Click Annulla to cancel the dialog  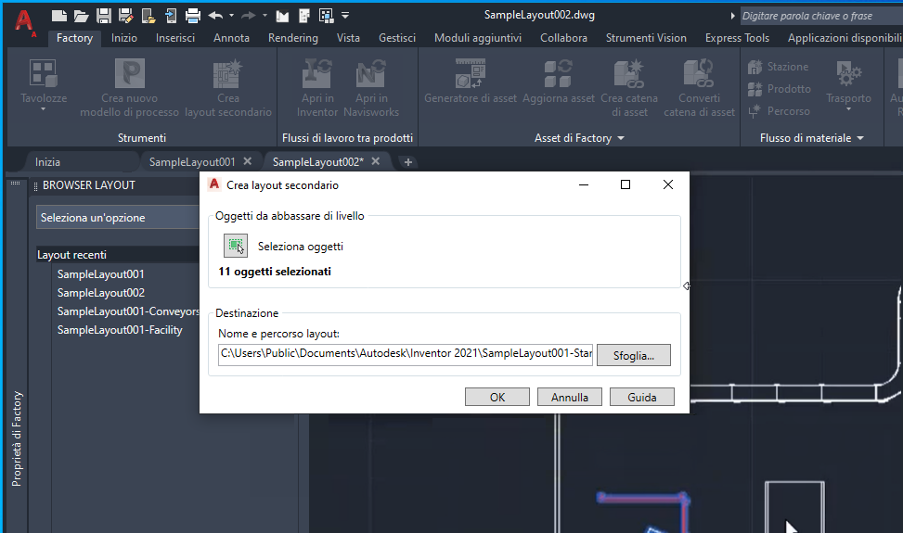[x=570, y=398]
